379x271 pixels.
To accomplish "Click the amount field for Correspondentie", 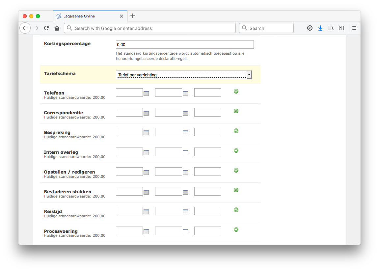I will (208, 112).
